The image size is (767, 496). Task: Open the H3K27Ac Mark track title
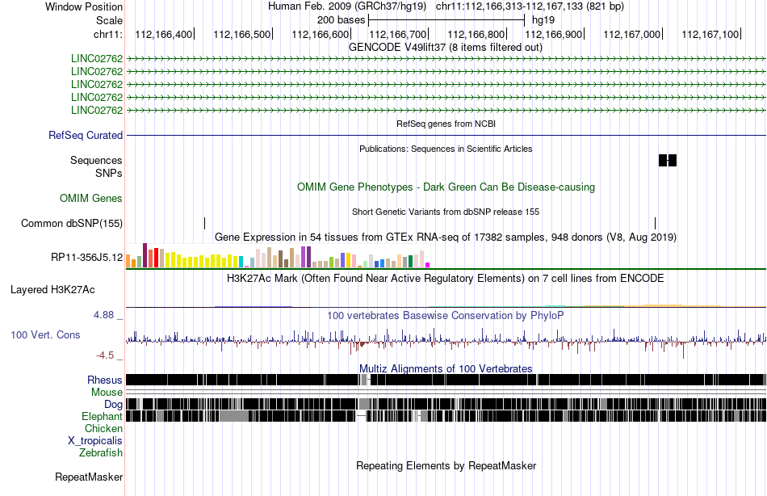tap(446, 279)
